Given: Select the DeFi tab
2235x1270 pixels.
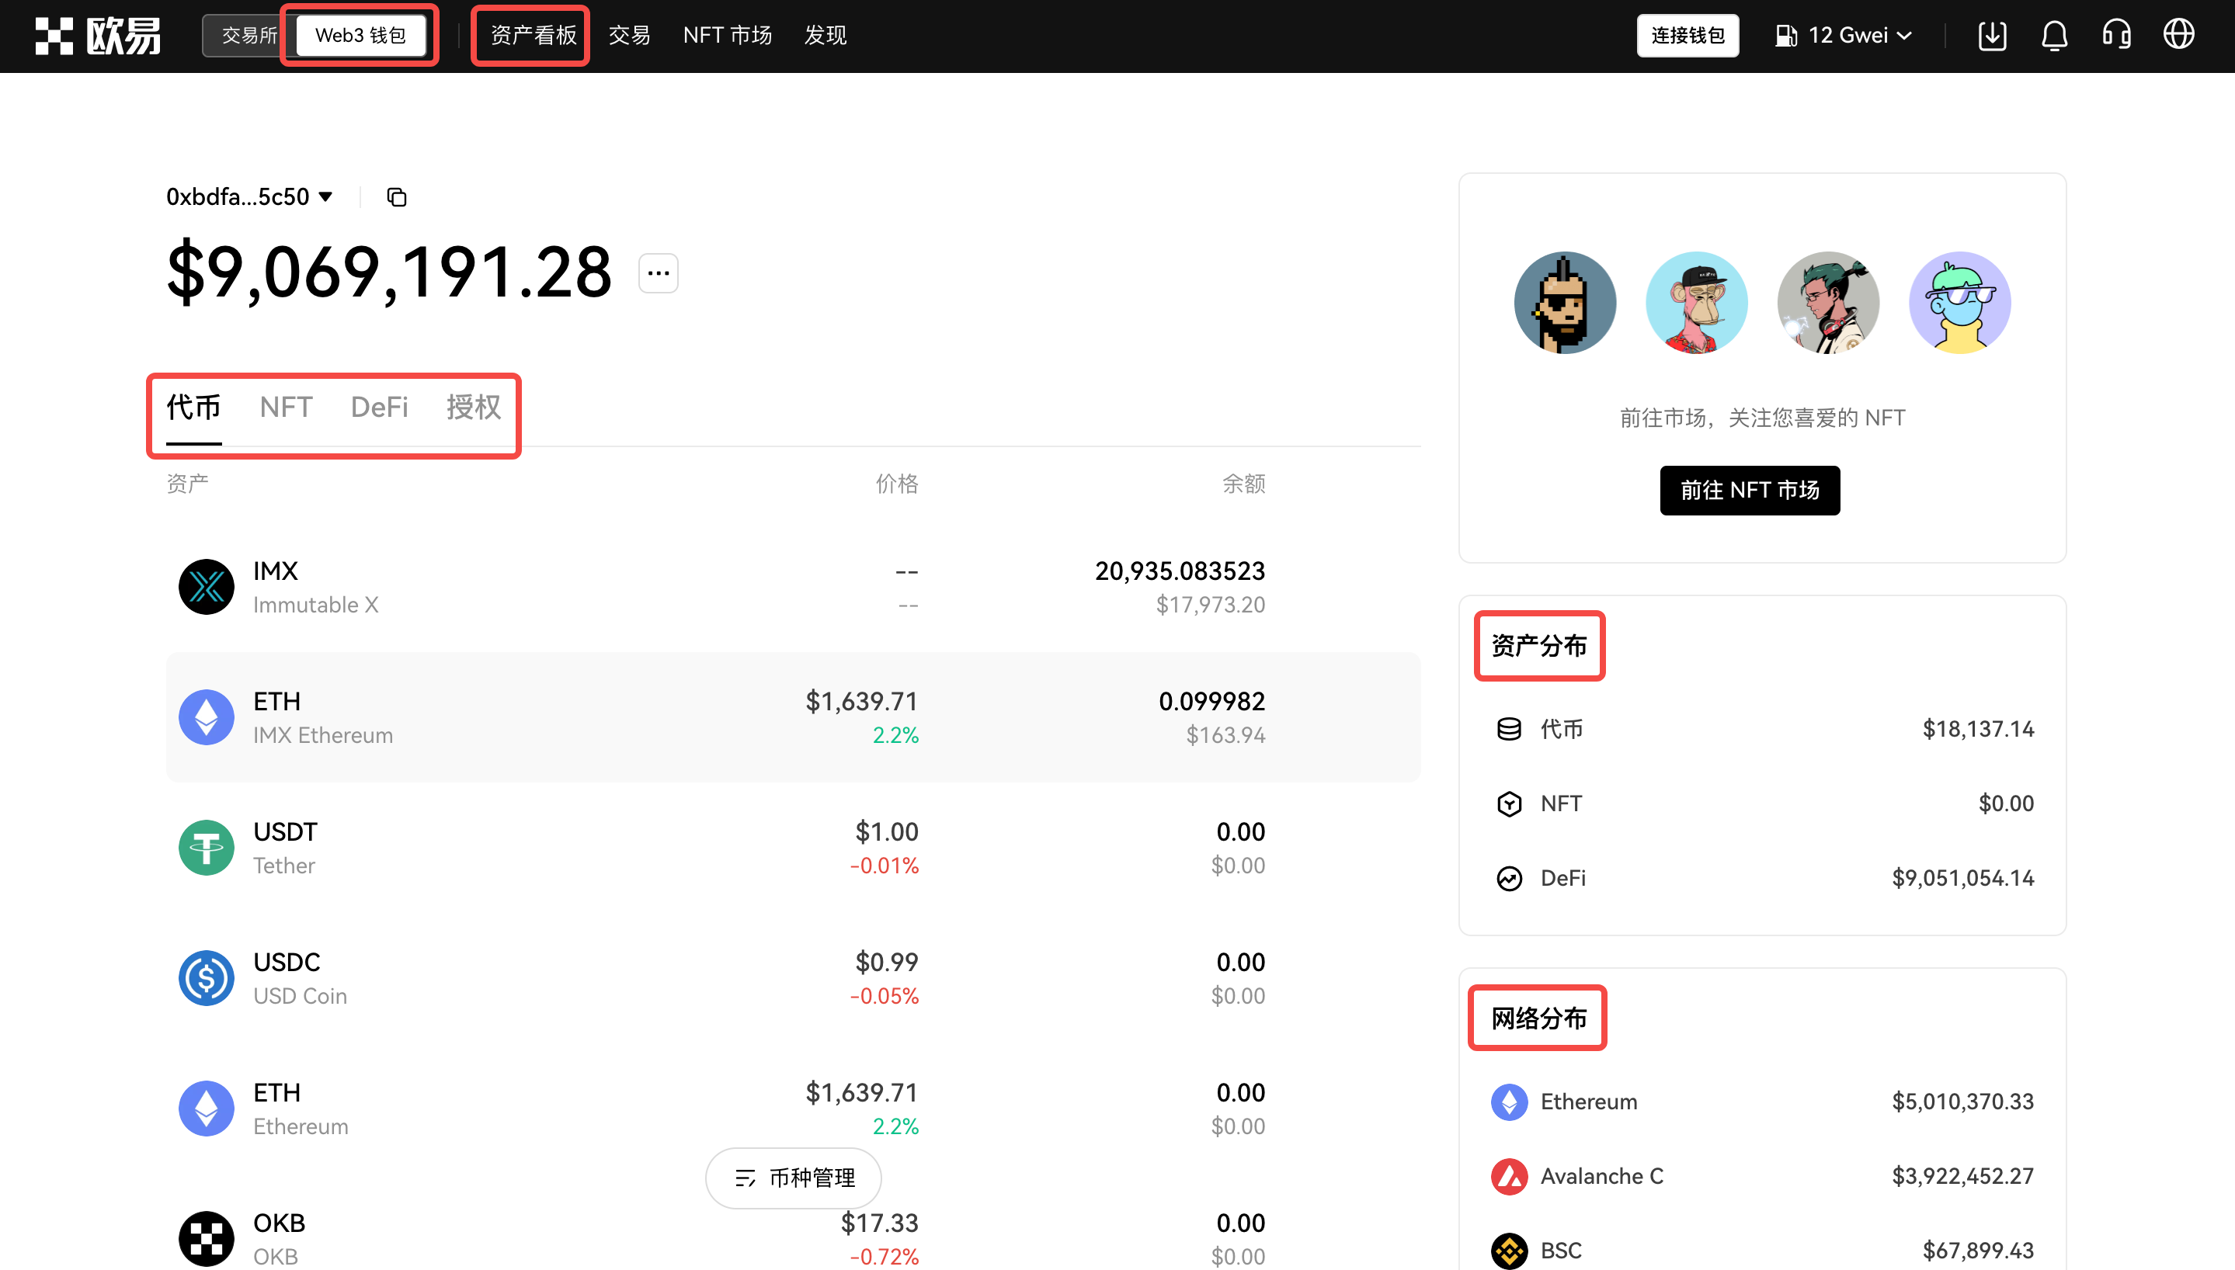Looking at the screenshot, I should coord(380,408).
